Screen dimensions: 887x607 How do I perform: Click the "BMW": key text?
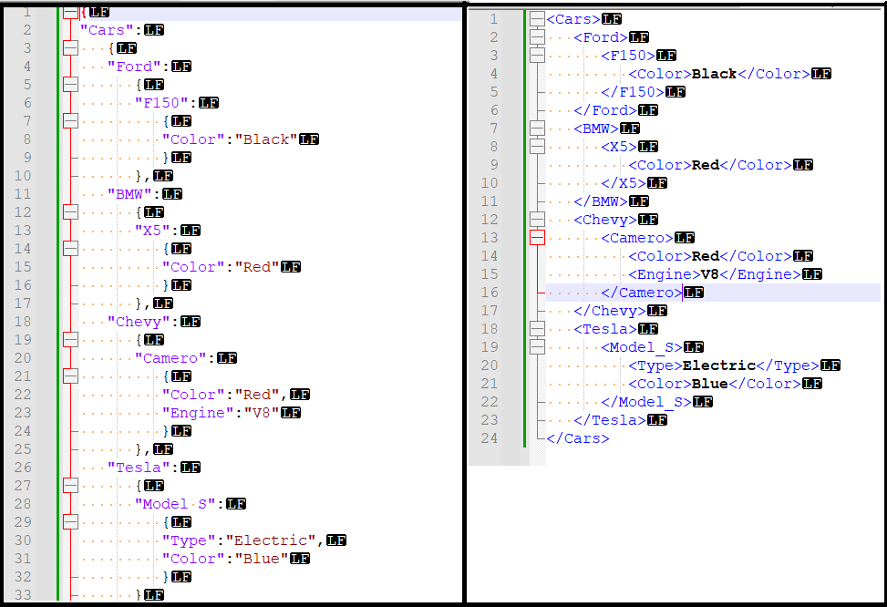(x=133, y=194)
